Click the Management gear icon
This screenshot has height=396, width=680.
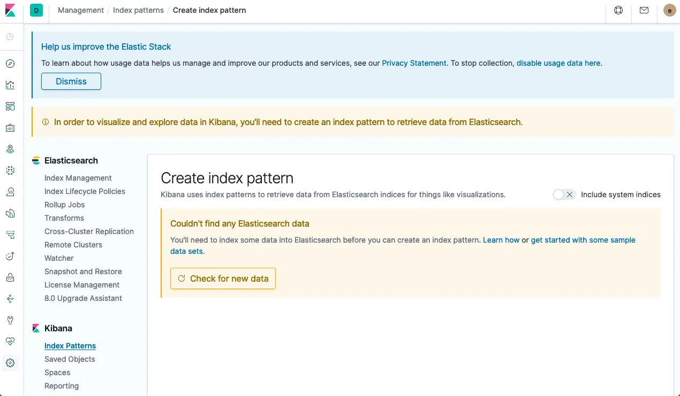click(x=10, y=363)
